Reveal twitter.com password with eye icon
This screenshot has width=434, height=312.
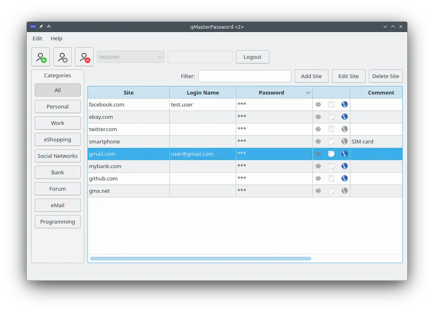coord(318,129)
